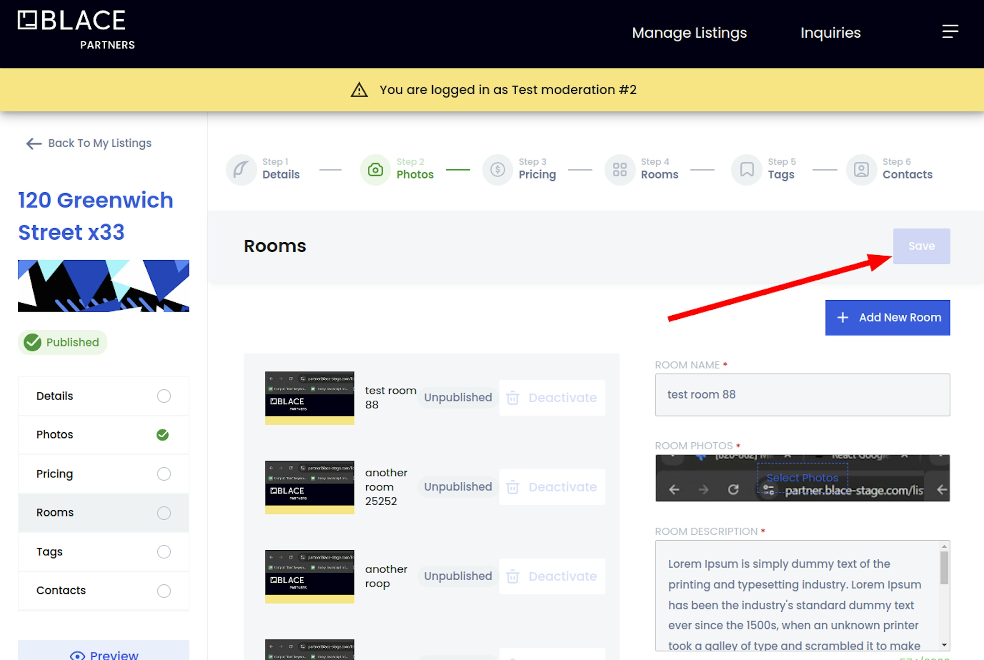Click the Room Name input field
984x660 pixels.
point(802,394)
